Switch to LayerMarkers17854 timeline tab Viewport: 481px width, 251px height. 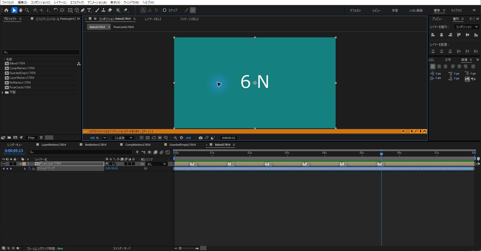pos(54,145)
